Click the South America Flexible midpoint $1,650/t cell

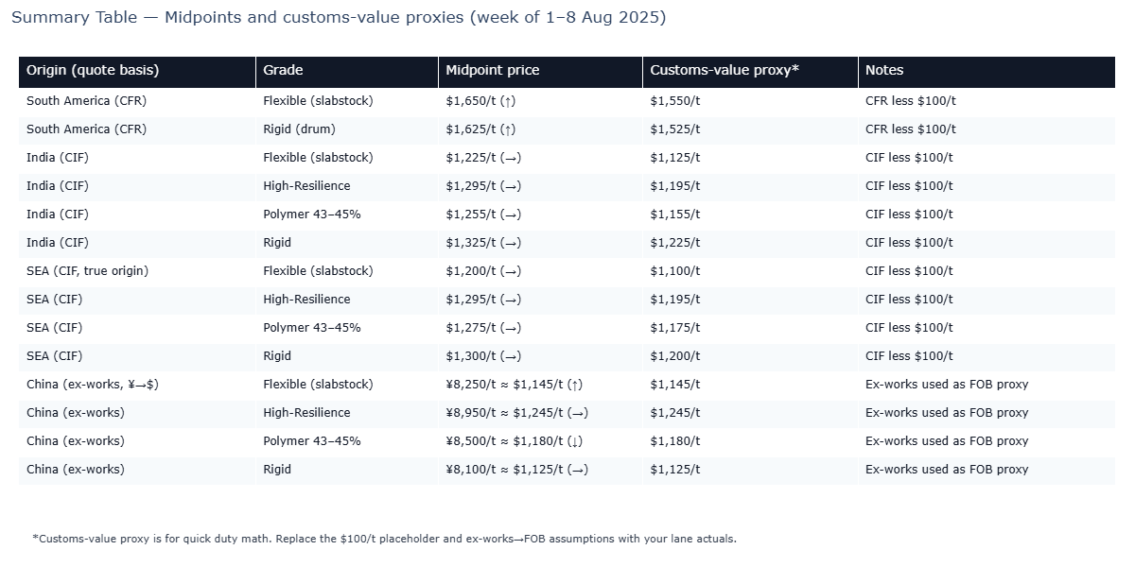pyautogui.click(x=480, y=101)
